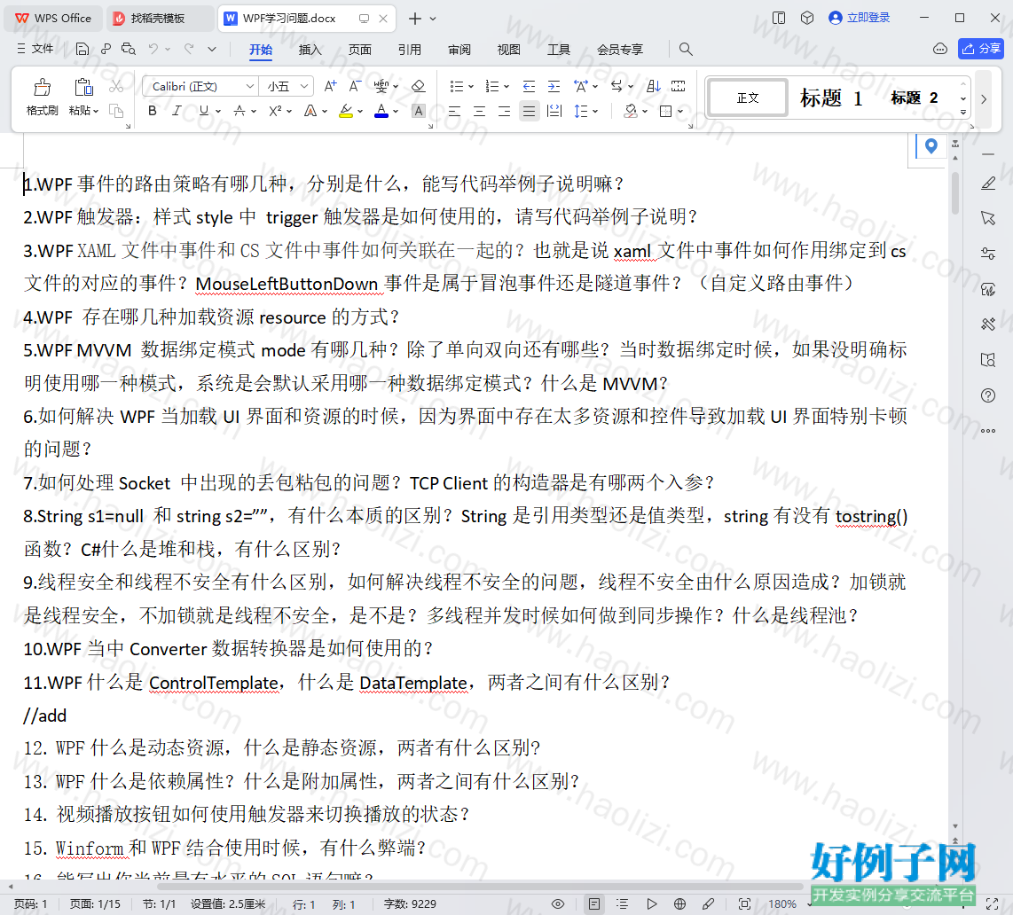1013x915 pixels.
Task: Increase font size with A+ icon
Action: [x=330, y=86]
